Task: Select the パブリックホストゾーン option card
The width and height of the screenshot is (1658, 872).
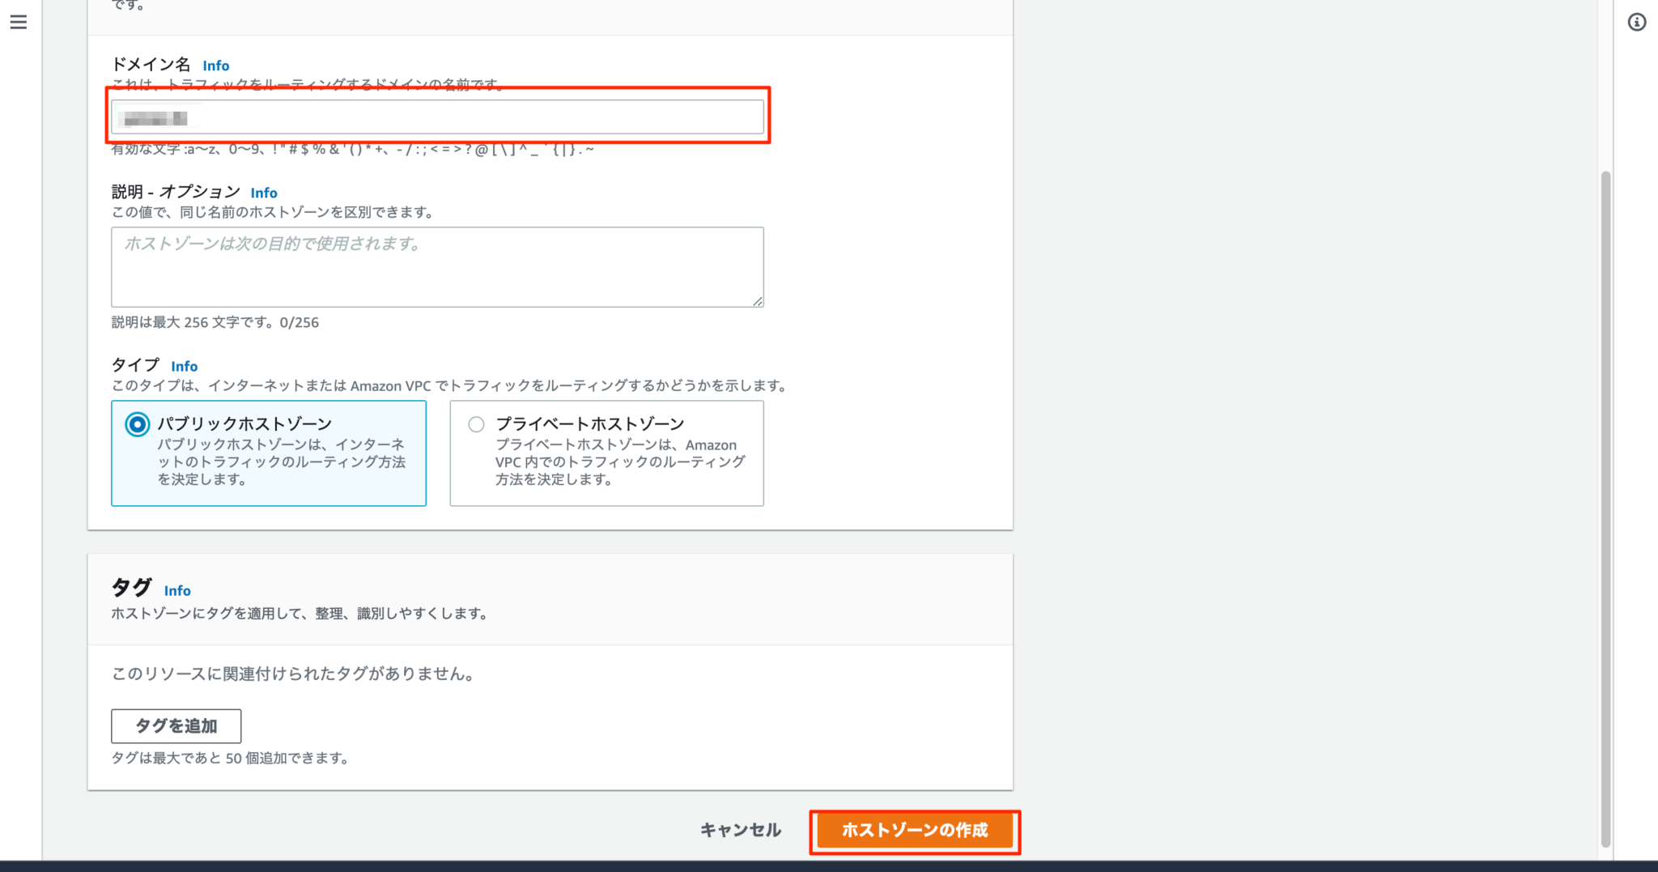Action: pos(268,453)
